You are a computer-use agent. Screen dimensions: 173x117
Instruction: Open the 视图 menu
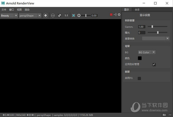click(x=19, y=10)
